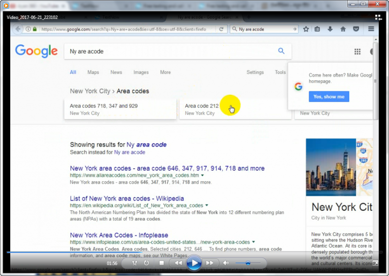Open New York Area Codes - Infoplease result
Image resolution: width=389 pixels, height=276 pixels.
click(119, 235)
